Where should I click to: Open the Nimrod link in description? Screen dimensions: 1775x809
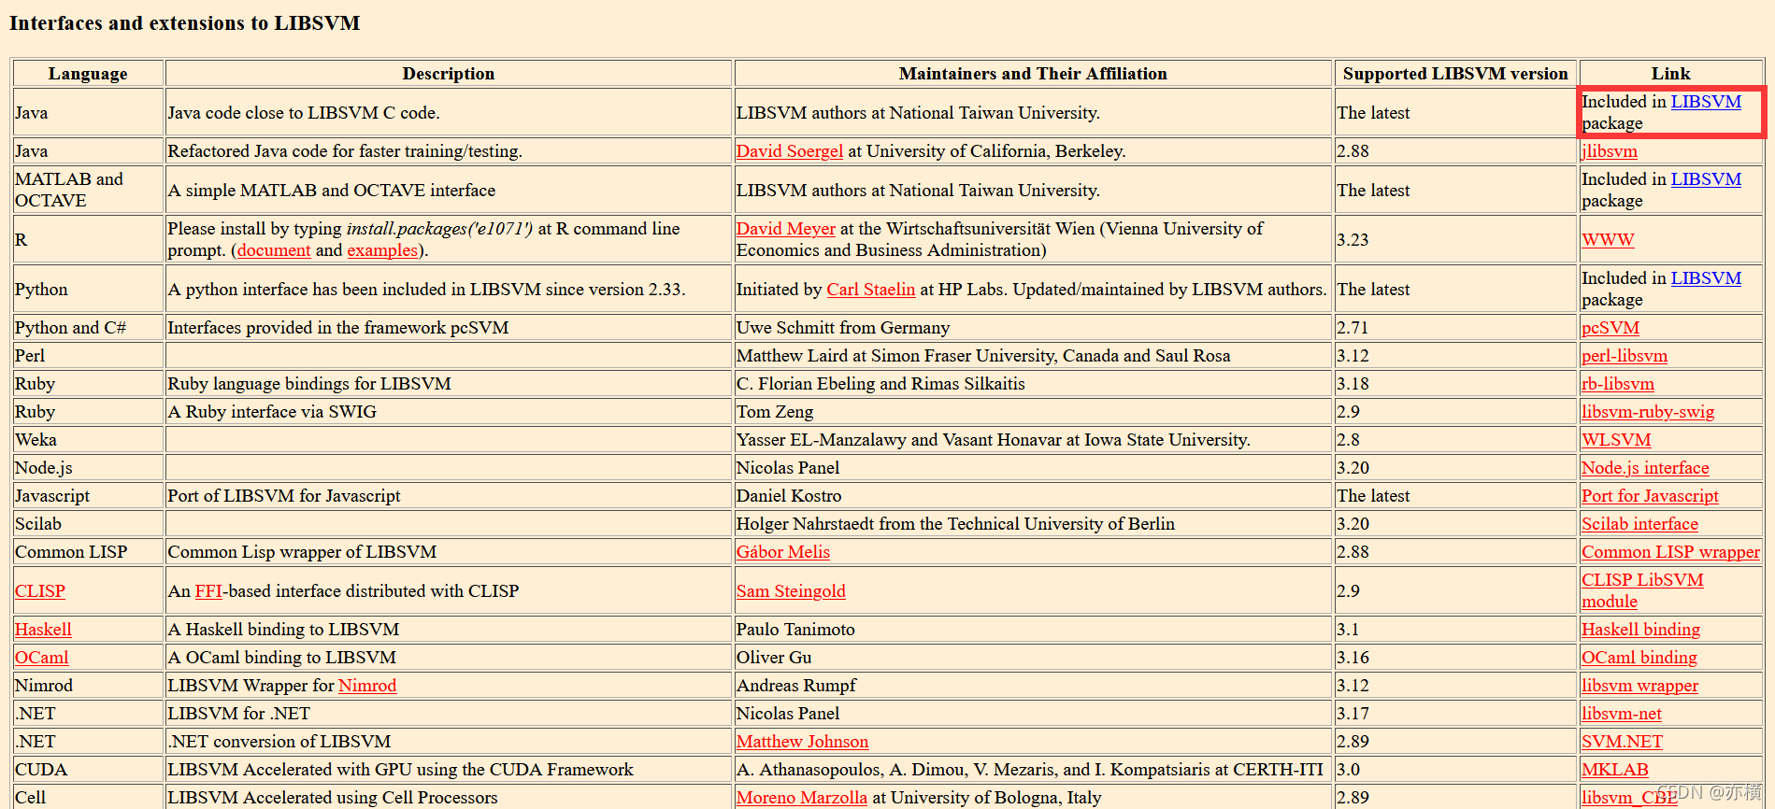[x=367, y=686]
